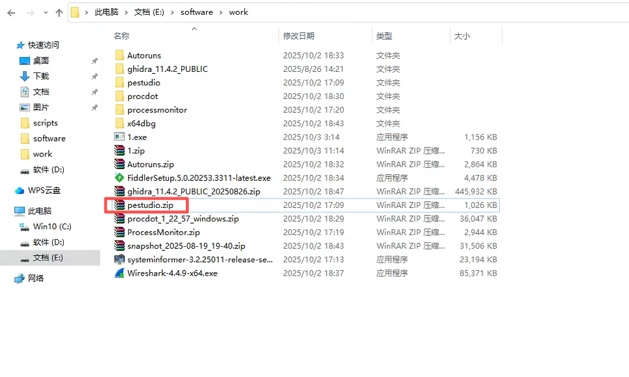Open 网络 in the sidebar
This screenshot has height=377, width=629.
pos(36,279)
